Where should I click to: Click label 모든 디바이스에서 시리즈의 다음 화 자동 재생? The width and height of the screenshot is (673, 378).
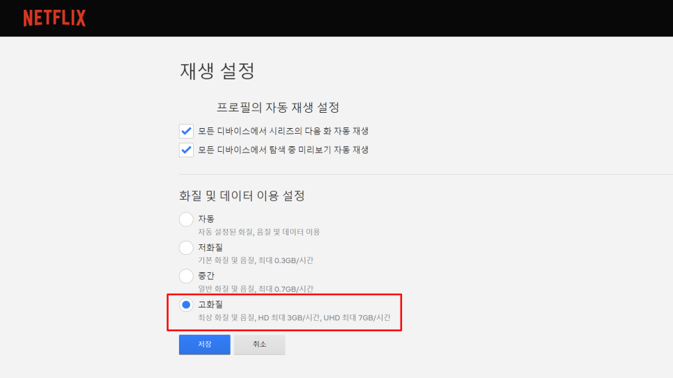click(284, 131)
